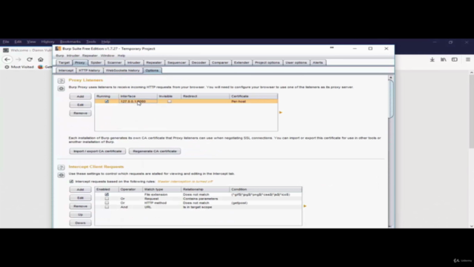The height and width of the screenshot is (267, 474).
Task: Toggle Running checkbox for 127.0.0.1:8080 listener
Action: (x=107, y=102)
